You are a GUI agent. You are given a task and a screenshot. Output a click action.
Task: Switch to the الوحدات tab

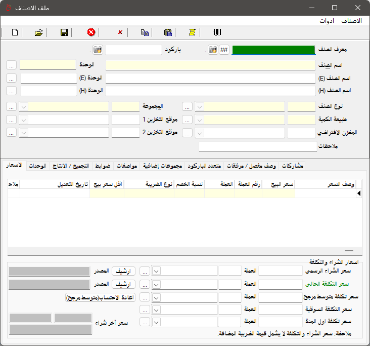point(37,166)
